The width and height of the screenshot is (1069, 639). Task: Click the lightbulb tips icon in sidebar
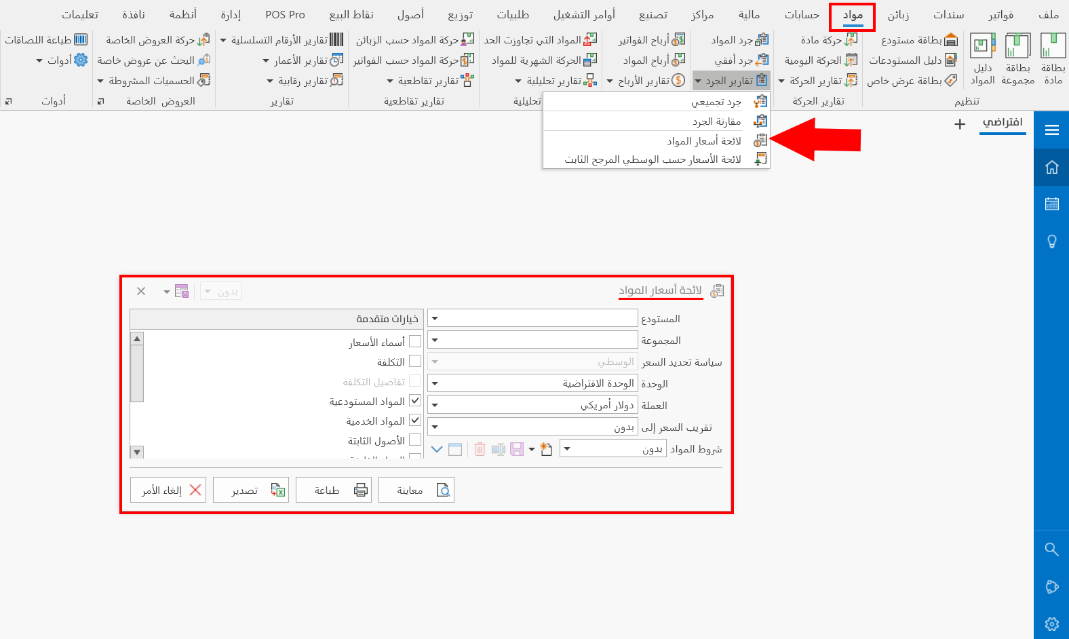click(1052, 241)
